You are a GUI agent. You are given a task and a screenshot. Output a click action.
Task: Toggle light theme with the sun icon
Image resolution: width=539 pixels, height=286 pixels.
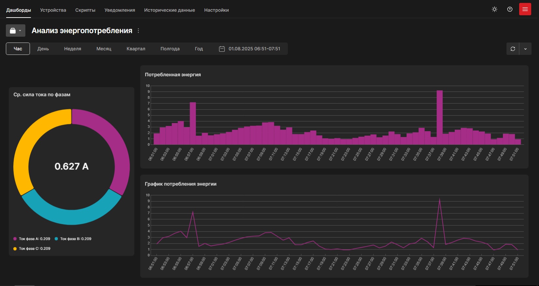(x=494, y=9)
